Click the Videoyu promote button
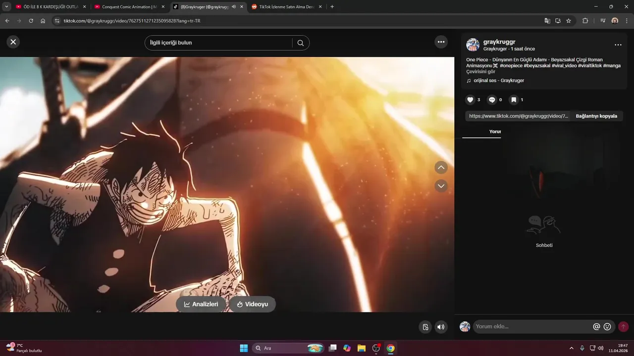634x356 pixels. click(x=252, y=304)
